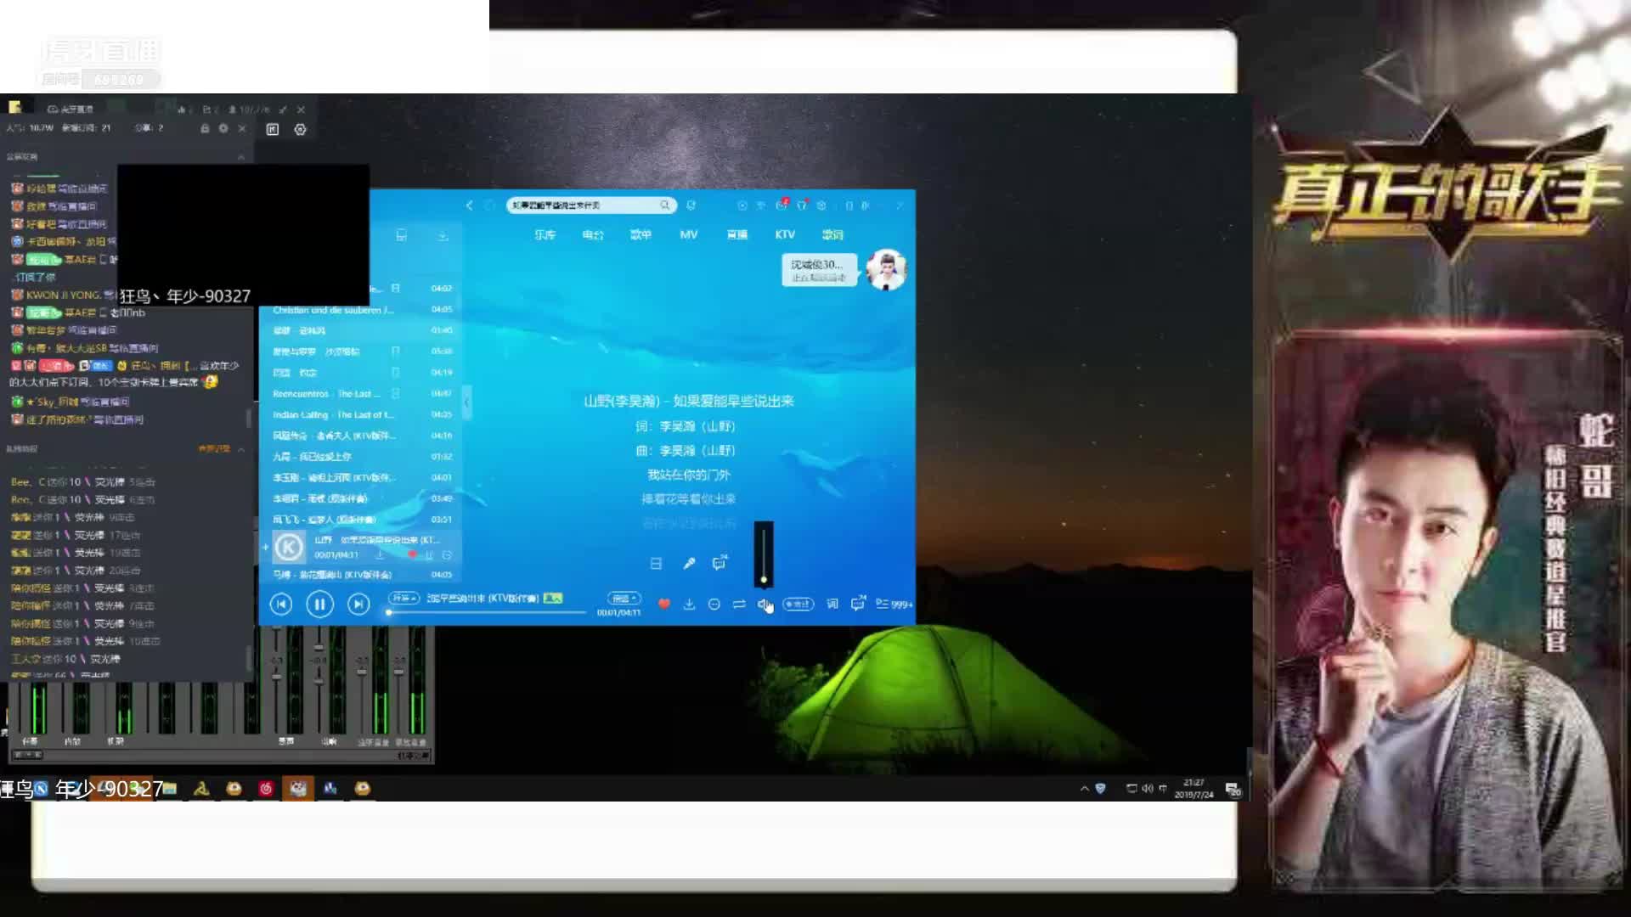The image size is (1631, 917).
Task: Go back to the previous track
Action: click(x=280, y=604)
